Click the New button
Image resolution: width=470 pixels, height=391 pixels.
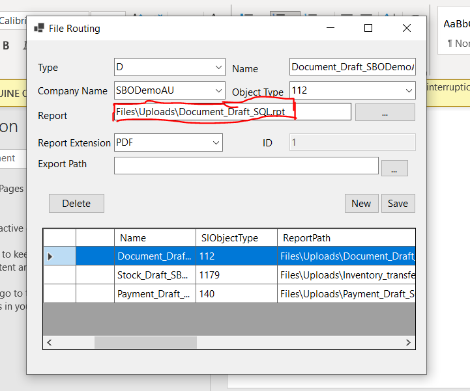(x=362, y=204)
